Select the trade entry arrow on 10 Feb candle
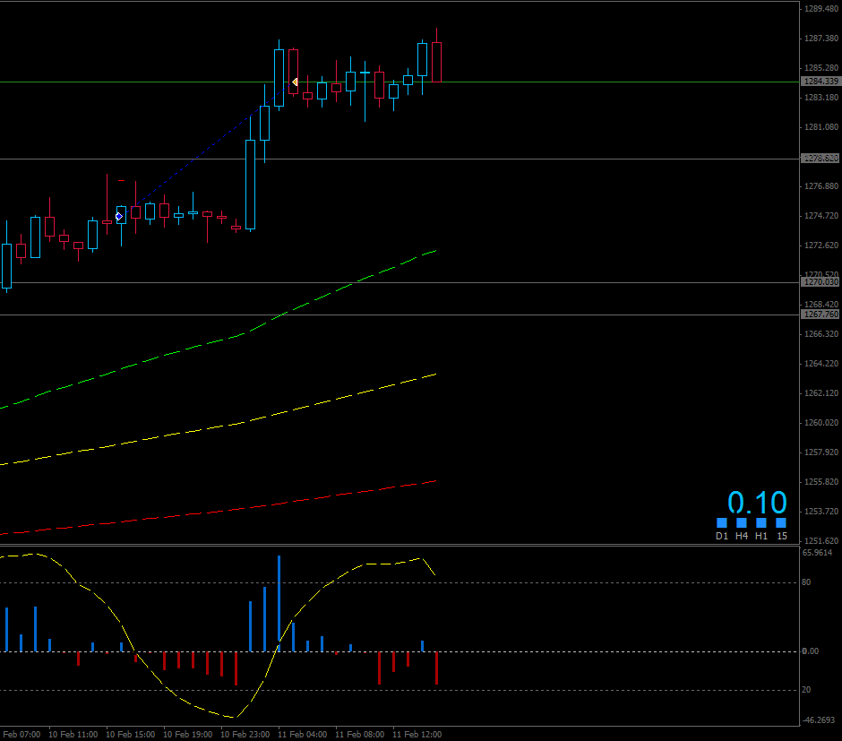842x741 pixels. [x=119, y=217]
